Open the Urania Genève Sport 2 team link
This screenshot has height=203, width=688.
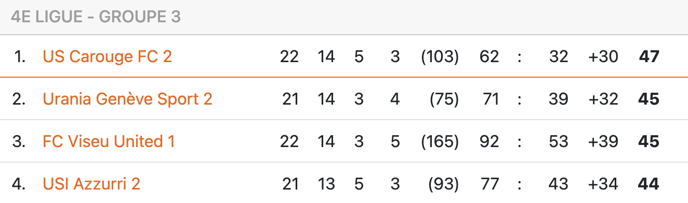pos(127,98)
